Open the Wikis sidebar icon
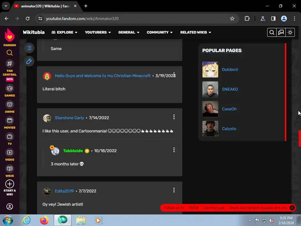The height and width of the screenshot is (226, 301). pos(10,169)
